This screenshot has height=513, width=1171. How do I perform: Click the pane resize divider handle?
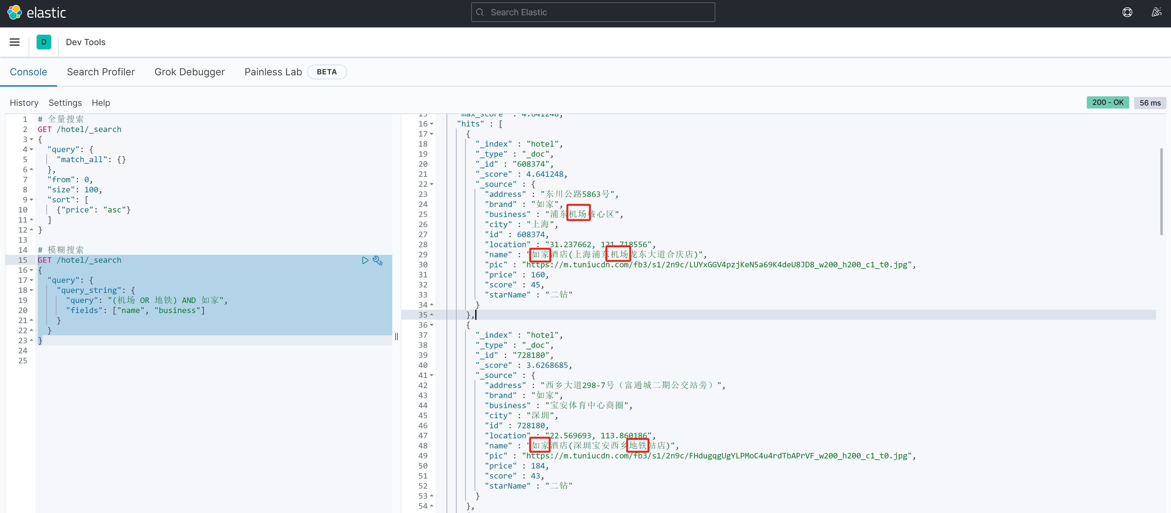tap(397, 337)
